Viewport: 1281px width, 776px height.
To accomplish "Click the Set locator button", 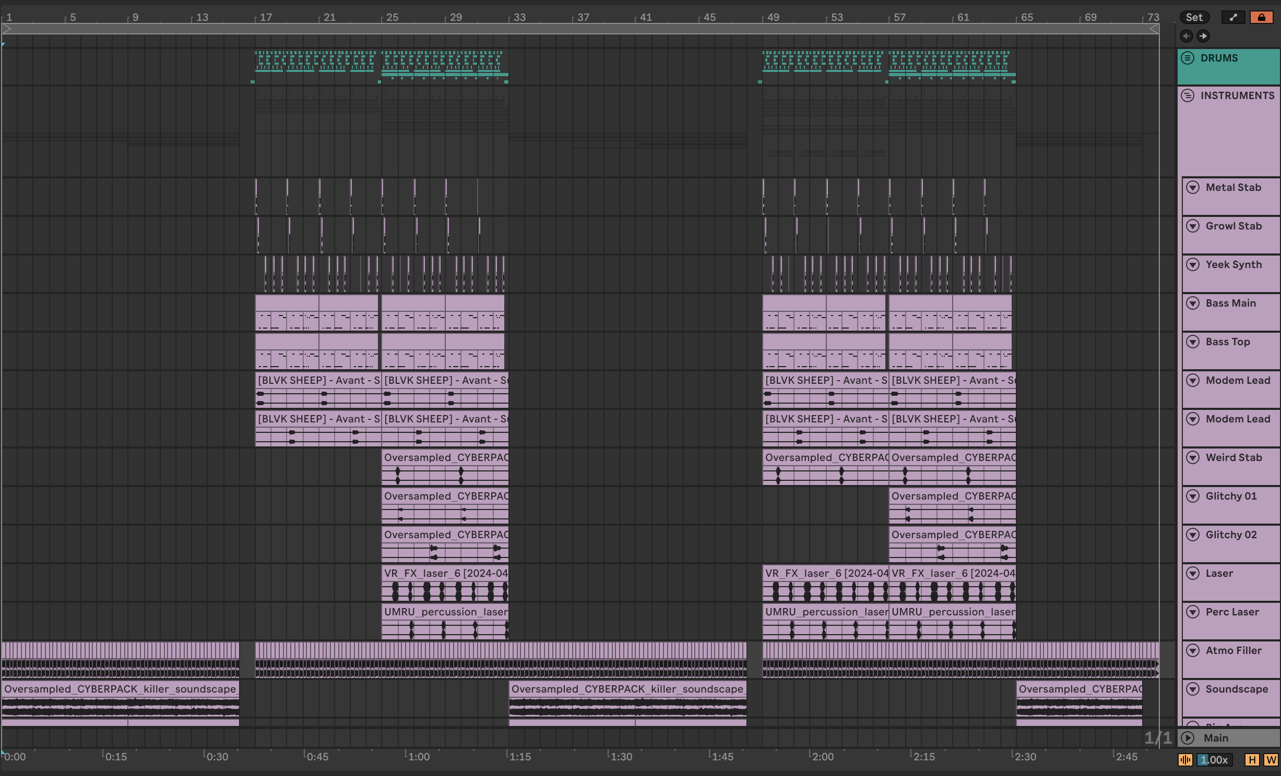I will (1194, 17).
